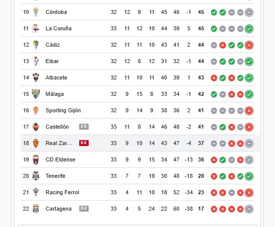275x227 pixels.
Task: Click the Córdoba club crest
Action: tap(36, 12)
